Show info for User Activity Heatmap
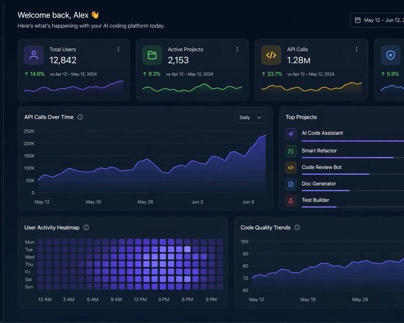Image resolution: width=404 pixels, height=323 pixels. coord(86,228)
